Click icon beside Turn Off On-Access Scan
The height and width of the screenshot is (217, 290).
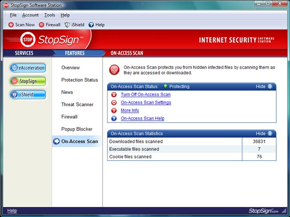pos(114,95)
